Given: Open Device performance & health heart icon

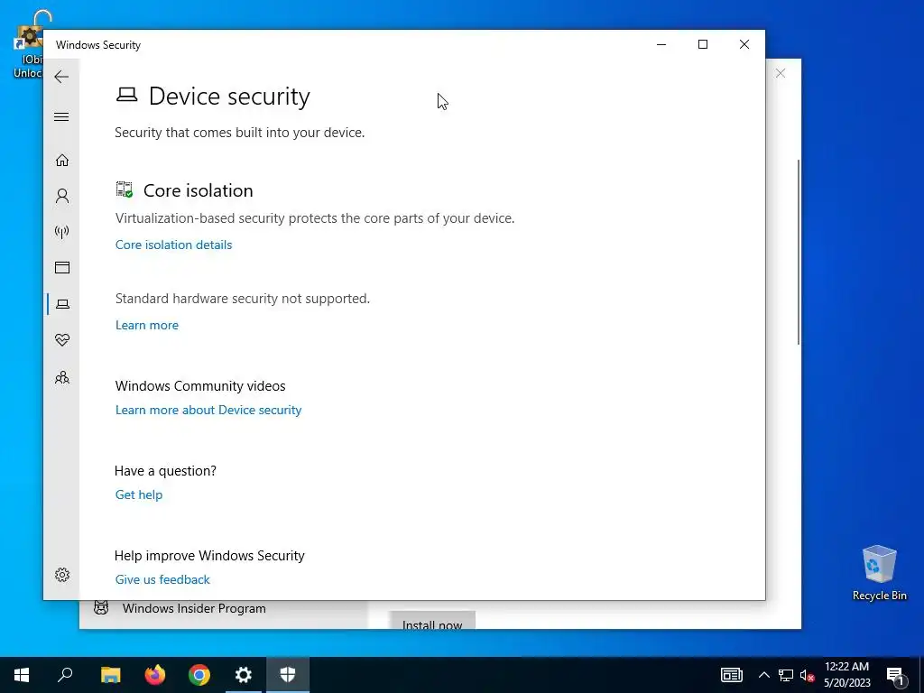Looking at the screenshot, I should click(62, 340).
